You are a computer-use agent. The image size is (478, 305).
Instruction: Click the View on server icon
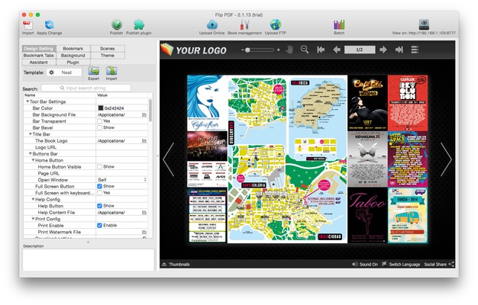pos(424,24)
